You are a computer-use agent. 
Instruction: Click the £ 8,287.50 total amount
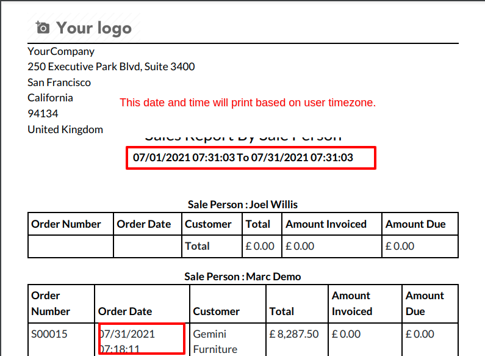294,334
